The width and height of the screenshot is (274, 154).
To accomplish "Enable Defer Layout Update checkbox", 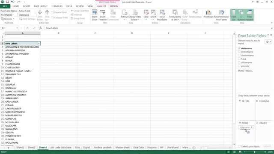I will [x=239, y=146].
